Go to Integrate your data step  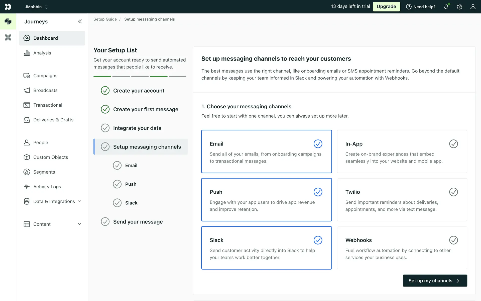coord(137,128)
